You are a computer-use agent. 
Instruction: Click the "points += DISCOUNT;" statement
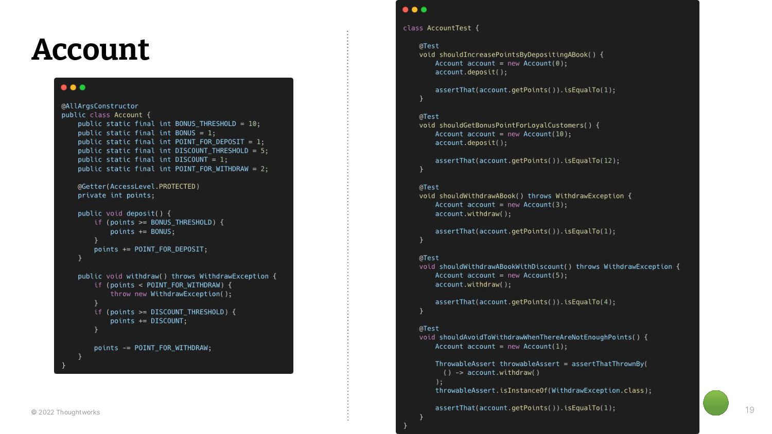point(149,321)
